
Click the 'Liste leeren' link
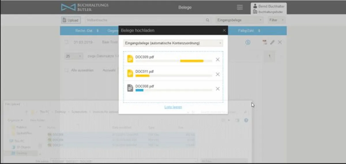173,107
